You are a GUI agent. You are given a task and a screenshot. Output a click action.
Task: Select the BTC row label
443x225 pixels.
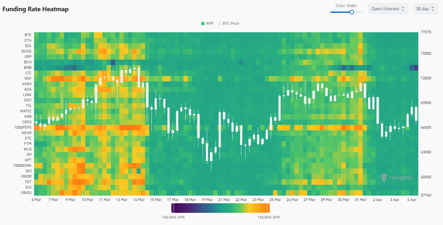tap(28, 35)
